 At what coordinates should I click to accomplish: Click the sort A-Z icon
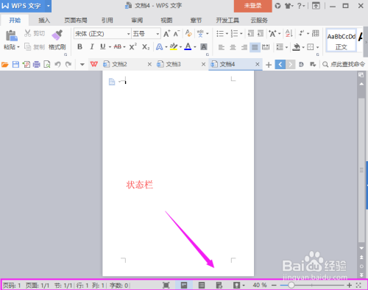tap(289, 33)
